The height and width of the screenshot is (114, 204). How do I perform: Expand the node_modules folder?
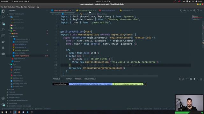coord(18,28)
